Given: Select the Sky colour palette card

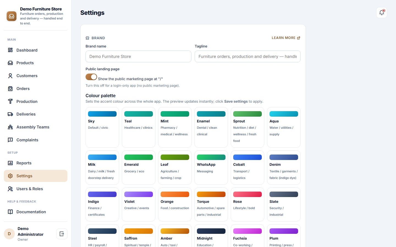Looking at the screenshot, I should pos(102,127).
